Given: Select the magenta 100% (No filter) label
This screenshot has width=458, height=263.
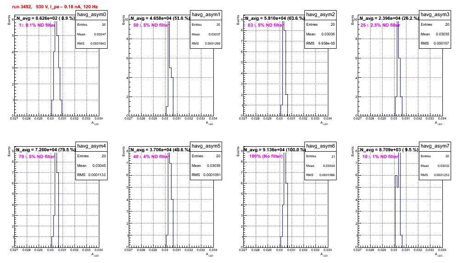Looking at the screenshot, I should click(x=266, y=156).
